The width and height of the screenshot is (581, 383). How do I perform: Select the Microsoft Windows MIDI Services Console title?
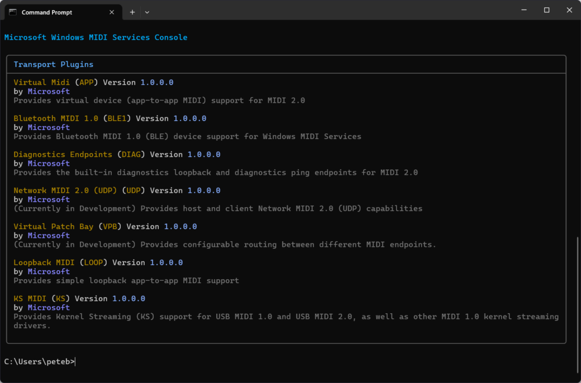coord(95,37)
